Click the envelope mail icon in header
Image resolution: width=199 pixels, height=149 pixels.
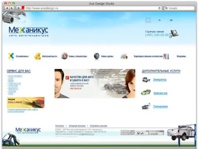point(171,20)
